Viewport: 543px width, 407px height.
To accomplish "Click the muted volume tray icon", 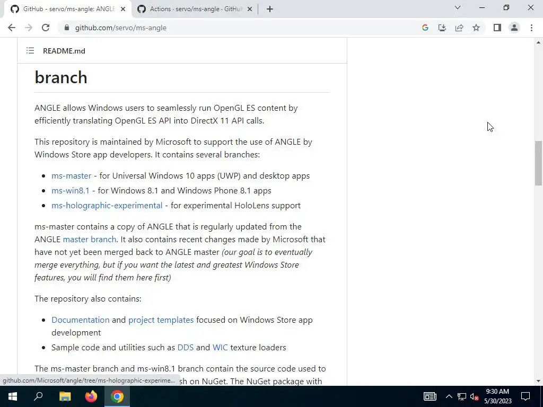I will tap(474, 396).
